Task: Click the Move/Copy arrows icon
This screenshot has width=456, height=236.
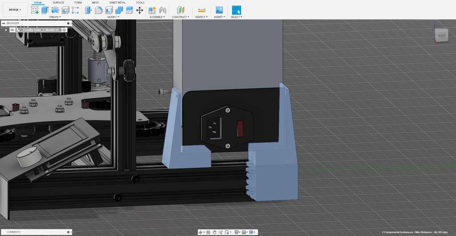Action: (x=139, y=10)
